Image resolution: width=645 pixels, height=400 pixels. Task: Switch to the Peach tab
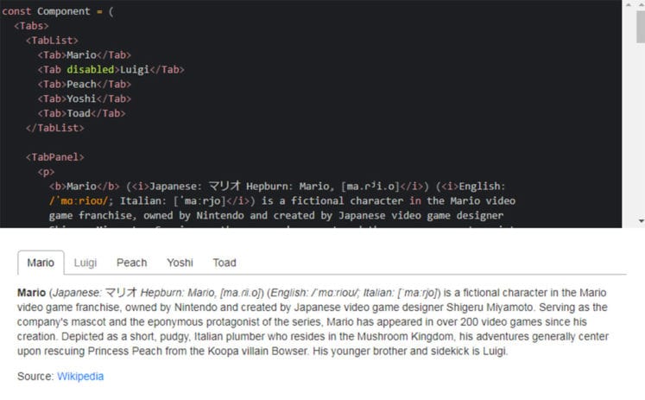(131, 263)
